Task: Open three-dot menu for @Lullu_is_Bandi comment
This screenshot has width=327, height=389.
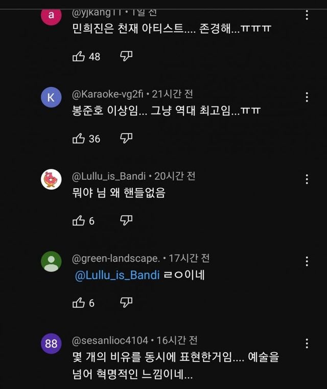Action: (307, 179)
